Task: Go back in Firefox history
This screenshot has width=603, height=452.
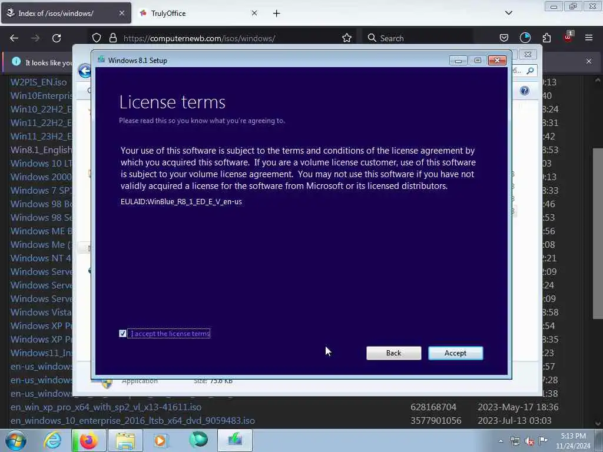Action: [14, 38]
